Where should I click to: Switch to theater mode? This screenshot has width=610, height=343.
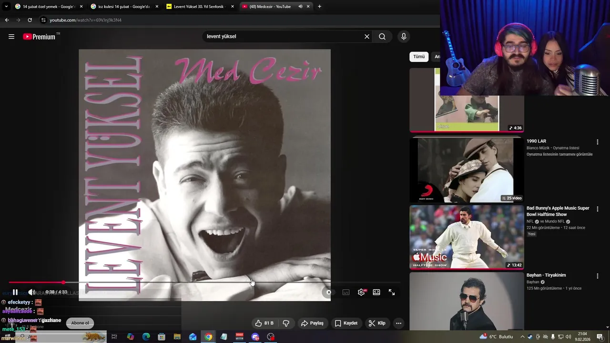[376, 292]
